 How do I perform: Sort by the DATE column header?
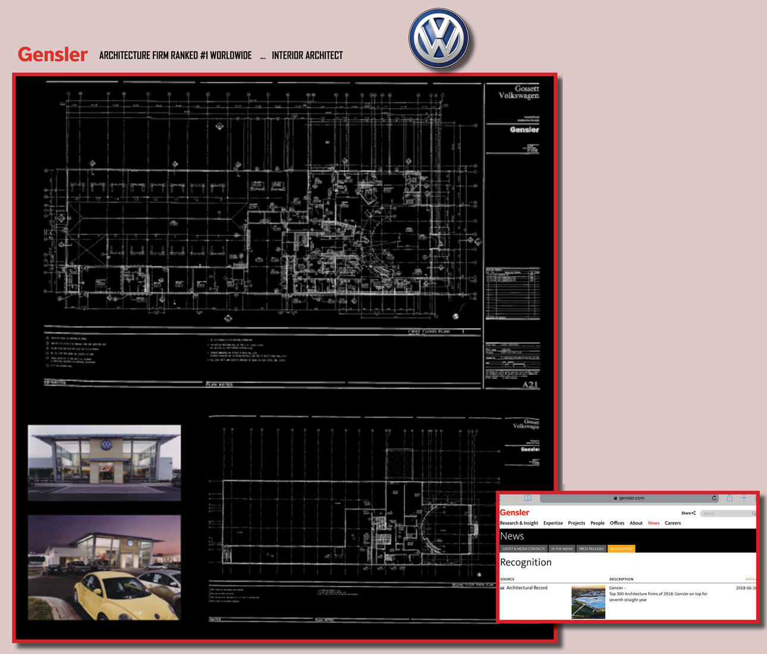750,579
